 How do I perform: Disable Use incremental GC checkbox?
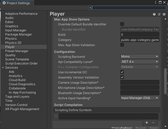pyautogui.click(x=122, y=72)
